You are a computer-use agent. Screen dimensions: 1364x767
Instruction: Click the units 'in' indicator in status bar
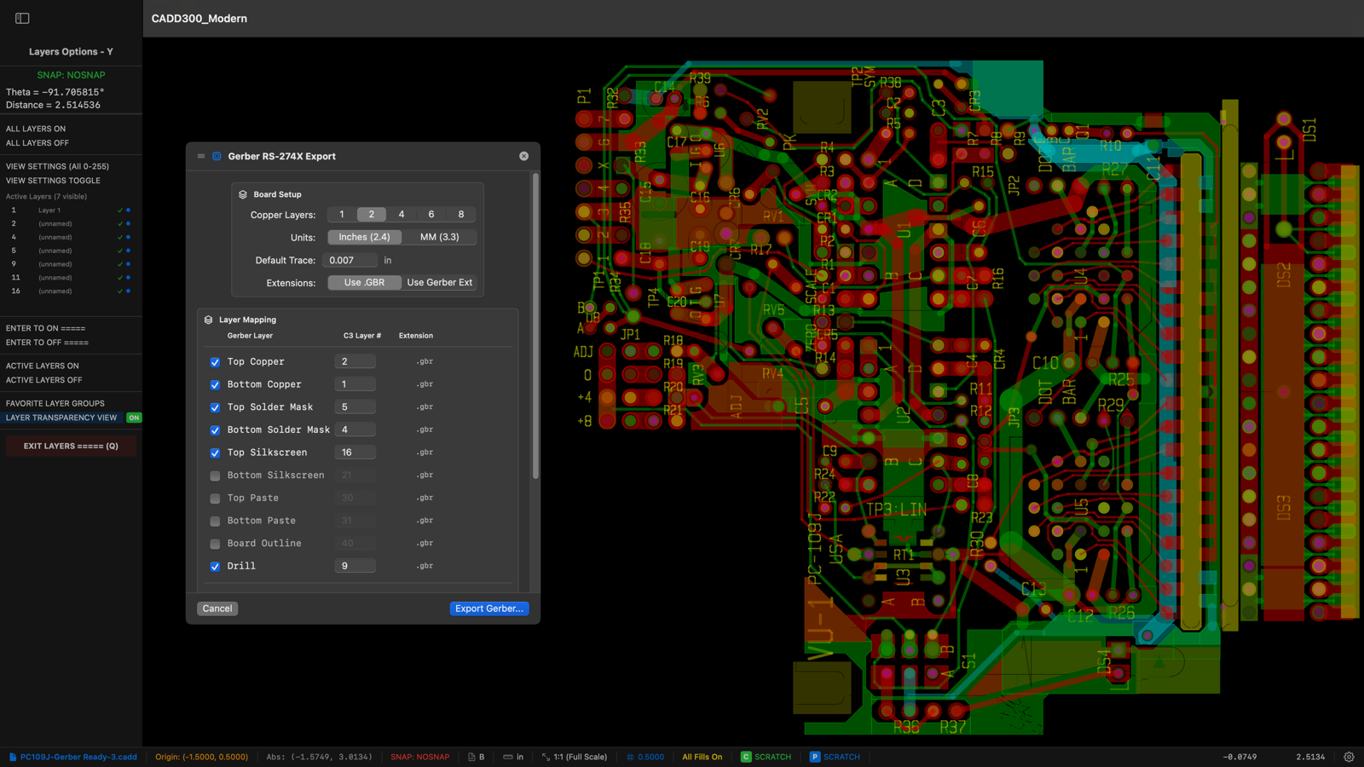pos(513,757)
